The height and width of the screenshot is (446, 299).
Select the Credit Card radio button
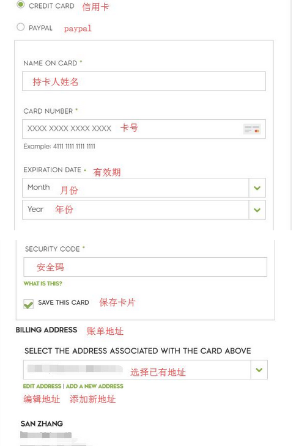point(21,4)
